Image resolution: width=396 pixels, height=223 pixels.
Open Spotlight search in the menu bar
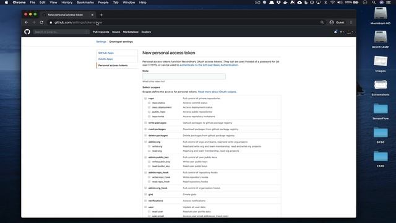374,2
